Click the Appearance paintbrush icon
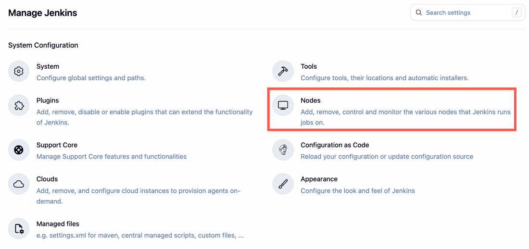529x249 pixels. (x=283, y=184)
